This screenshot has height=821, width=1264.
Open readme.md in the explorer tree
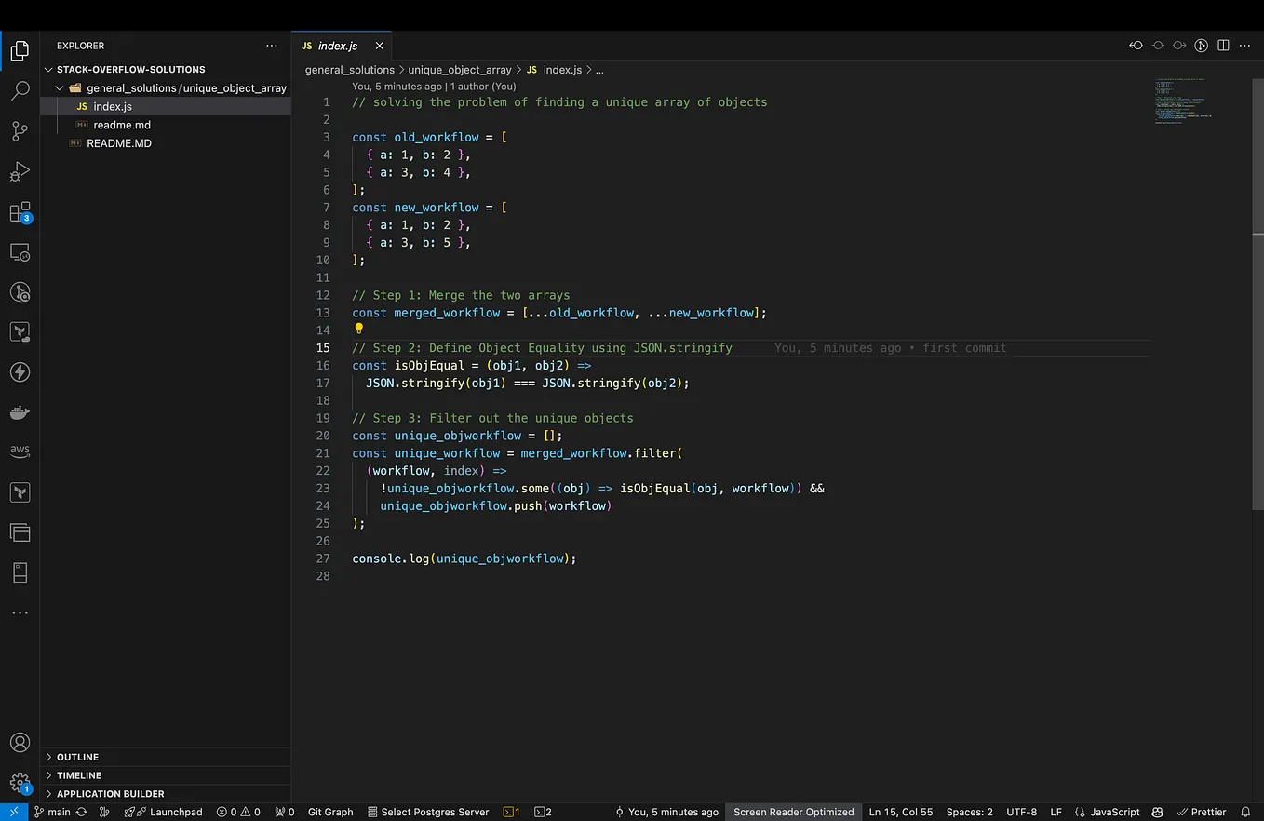point(122,125)
